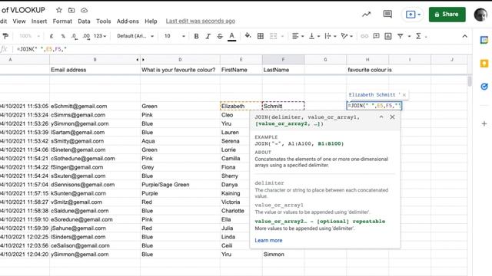Open horizontal align dropdown

(298, 36)
